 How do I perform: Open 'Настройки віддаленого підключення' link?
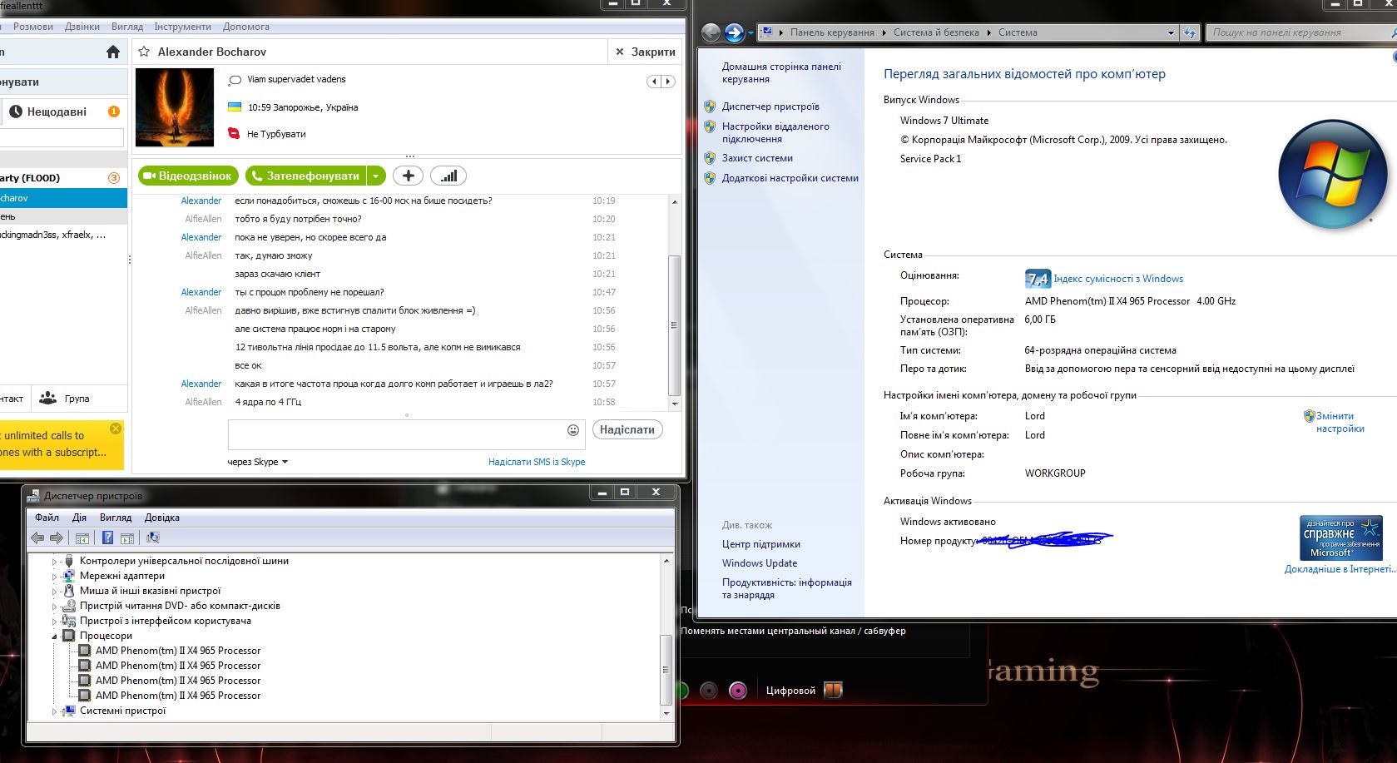(775, 133)
